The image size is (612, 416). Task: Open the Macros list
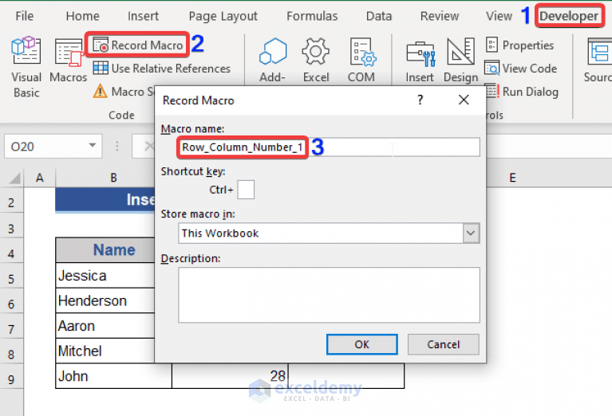pyautogui.click(x=69, y=61)
